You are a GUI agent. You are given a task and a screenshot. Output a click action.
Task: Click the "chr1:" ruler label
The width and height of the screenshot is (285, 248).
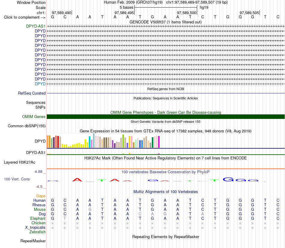click(41, 13)
